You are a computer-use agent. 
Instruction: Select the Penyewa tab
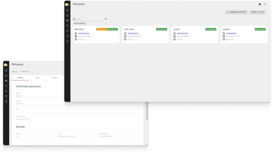(x=20, y=78)
